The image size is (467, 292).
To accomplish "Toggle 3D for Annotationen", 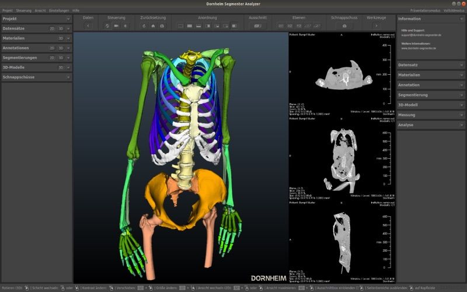I will (x=61, y=48).
